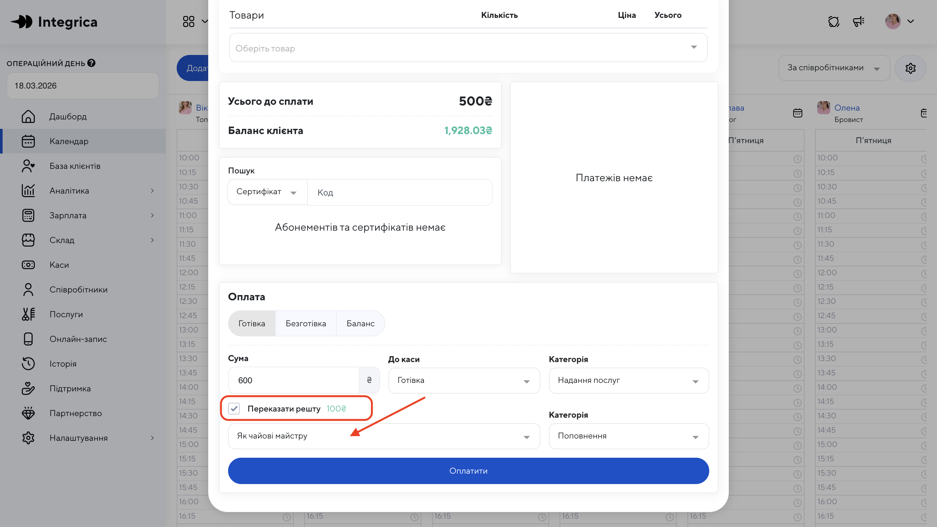Click the Сума amount input field
The height and width of the screenshot is (527, 937).
(293, 380)
